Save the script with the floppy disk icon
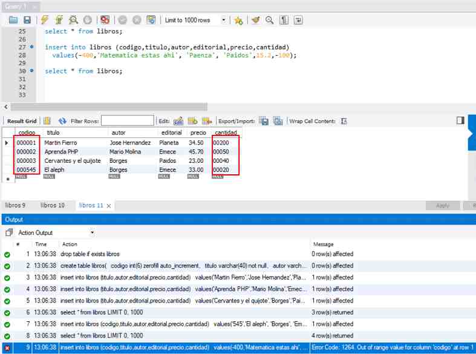The width and height of the screenshot is (476, 354). pos(27,20)
